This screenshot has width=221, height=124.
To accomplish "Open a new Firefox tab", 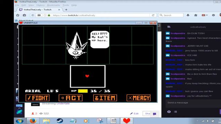I will (x=66, y=10).
